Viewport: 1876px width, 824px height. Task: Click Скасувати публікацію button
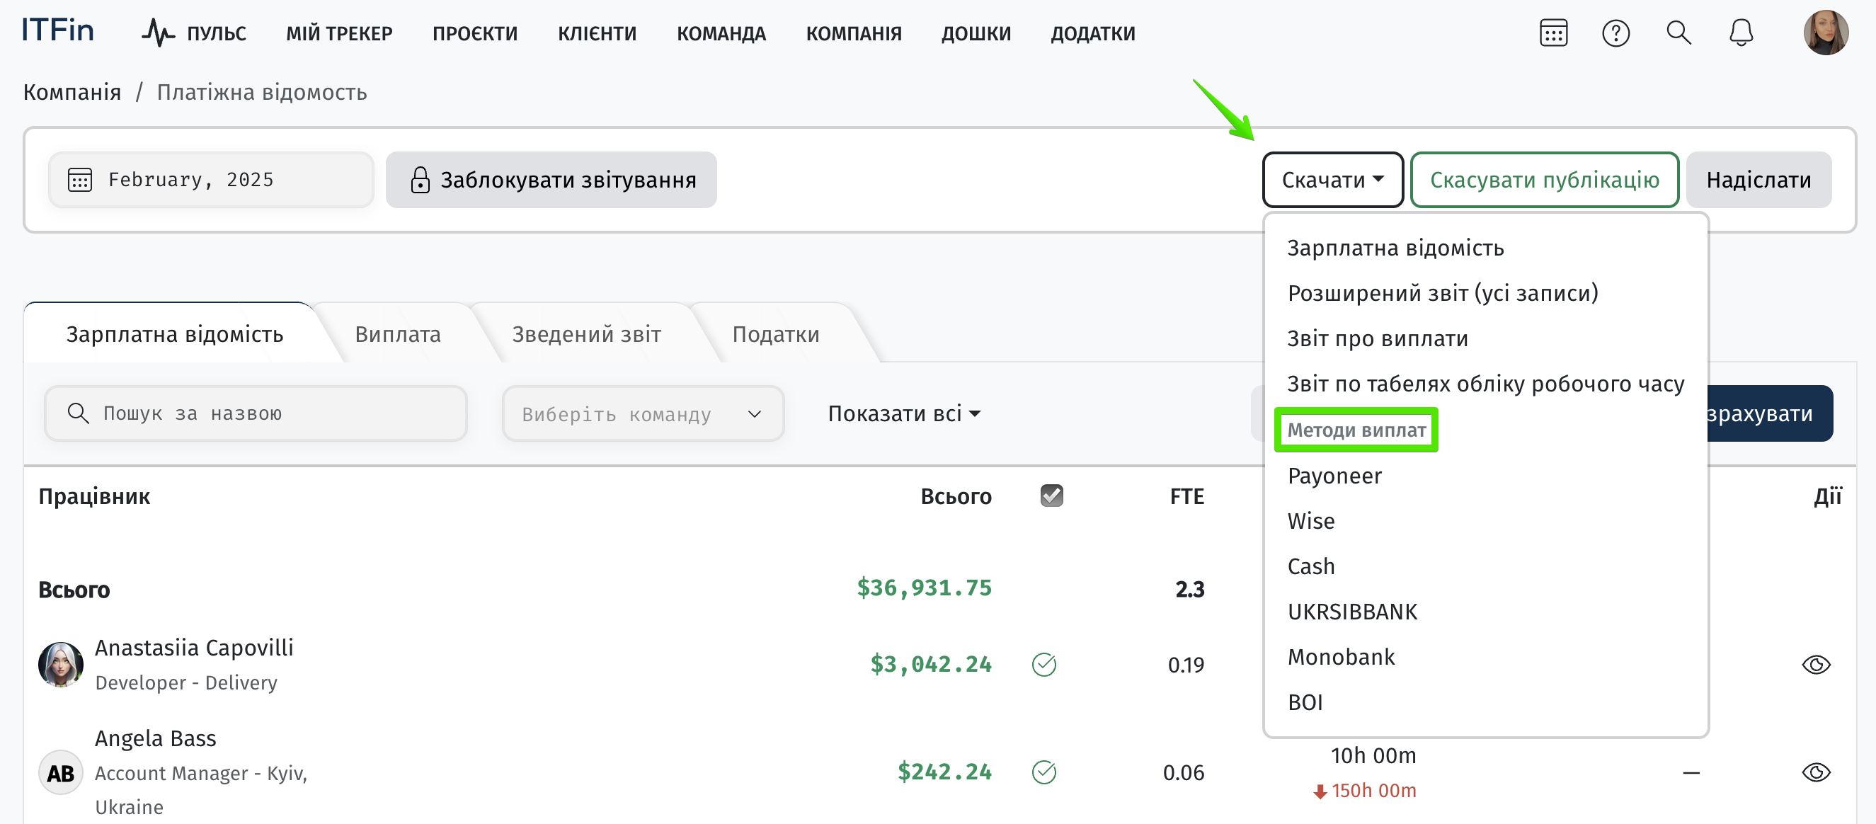click(1545, 179)
